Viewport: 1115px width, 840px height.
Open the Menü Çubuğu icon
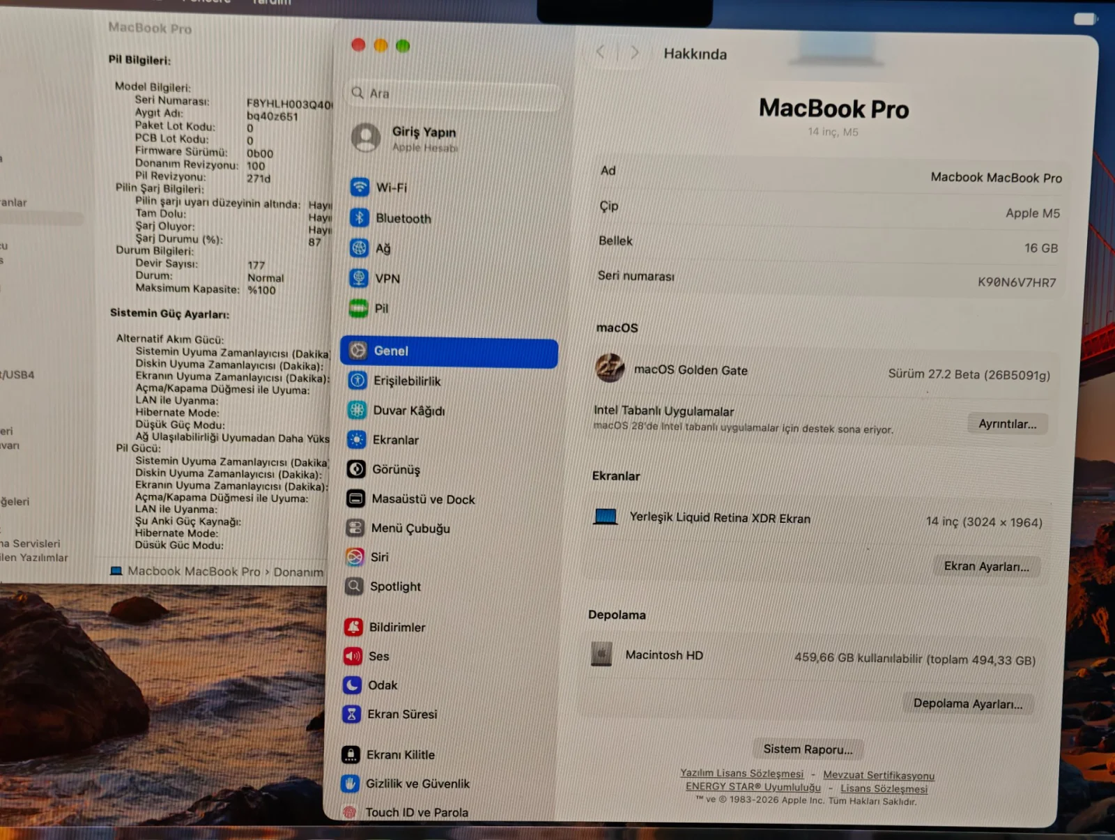point(355,528)
